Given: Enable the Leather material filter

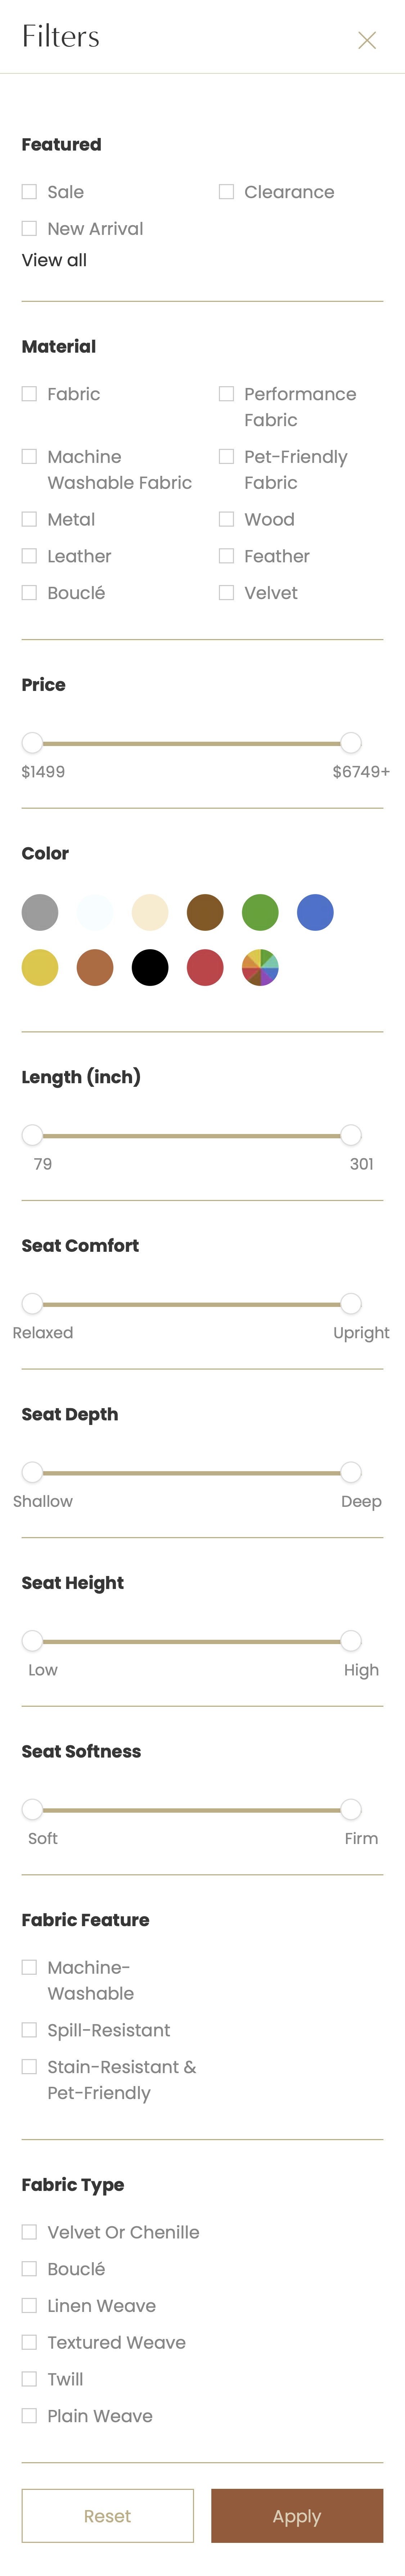Looking at the screenshot, I should [x=29, y=556].
